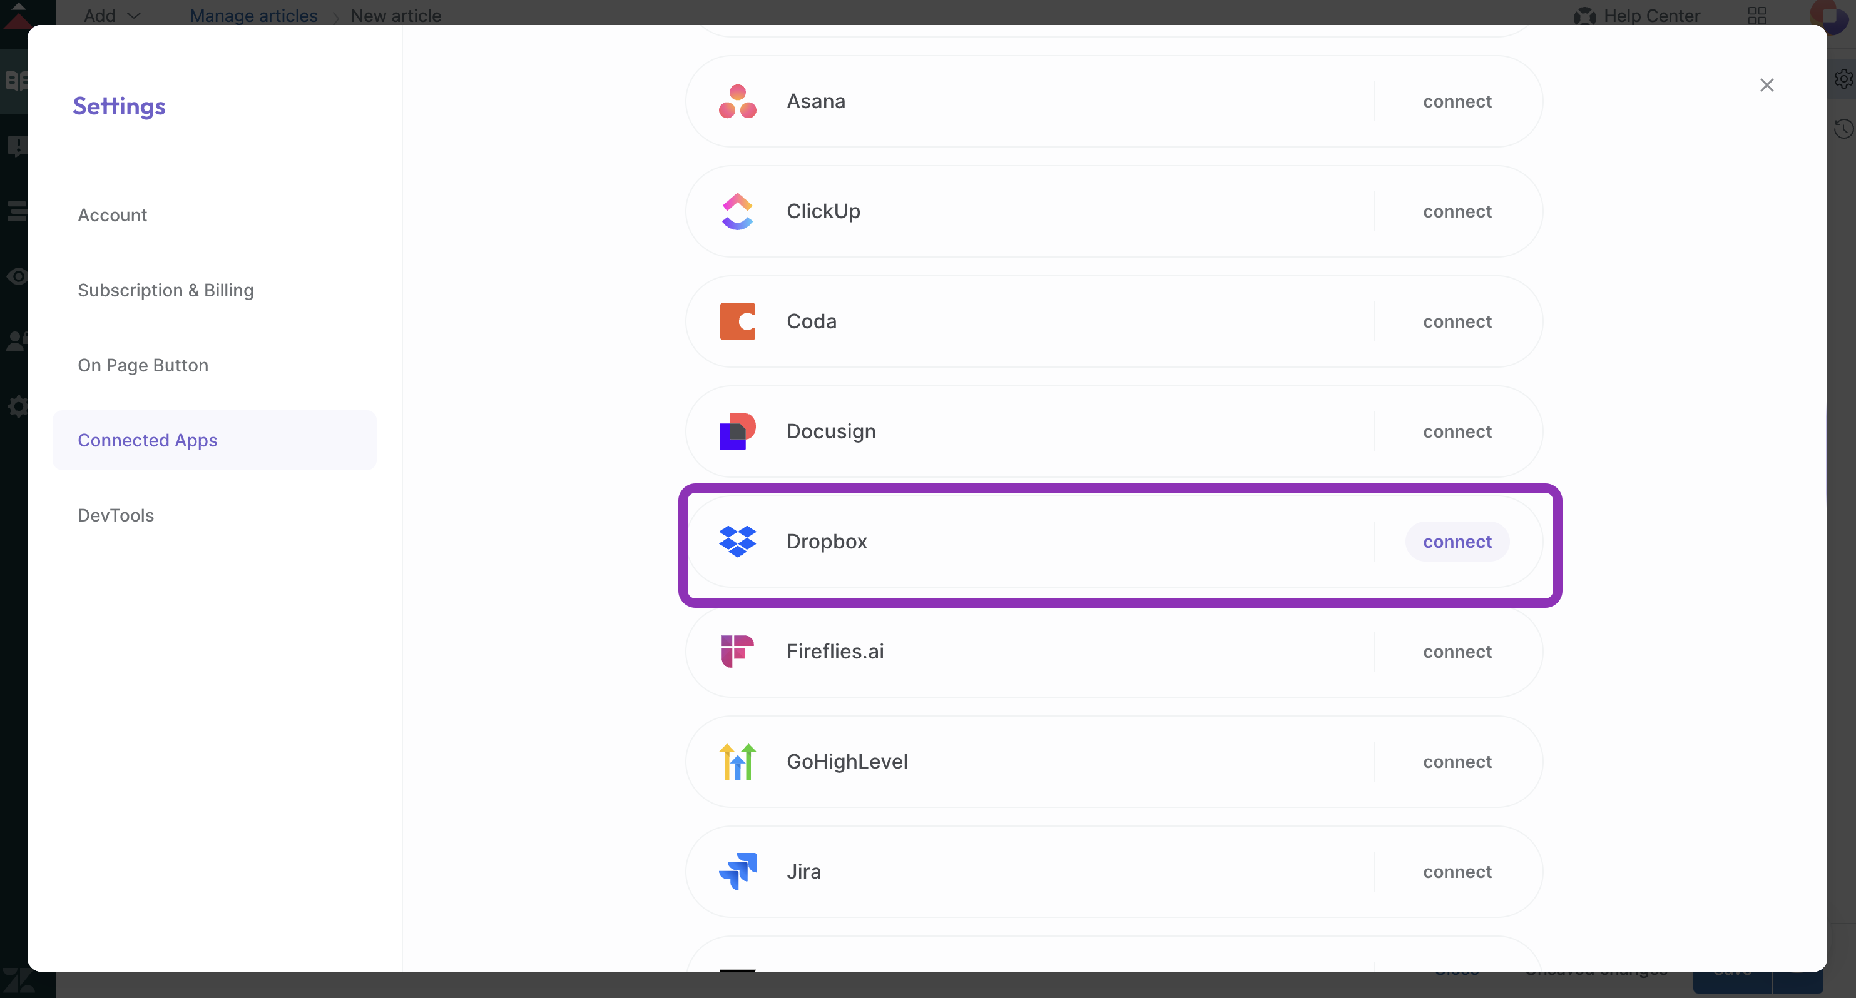Connect the Jira app
The width and height of the screenshot is (1856, 998).
pyautogui.click(x=1457, y=872)
